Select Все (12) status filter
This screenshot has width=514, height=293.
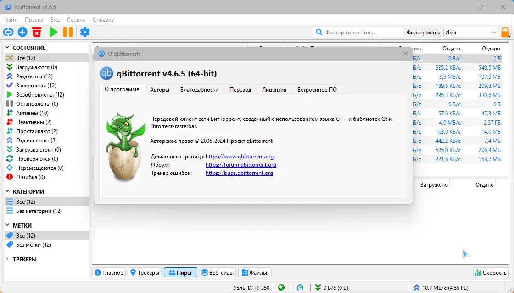[47, 58]
